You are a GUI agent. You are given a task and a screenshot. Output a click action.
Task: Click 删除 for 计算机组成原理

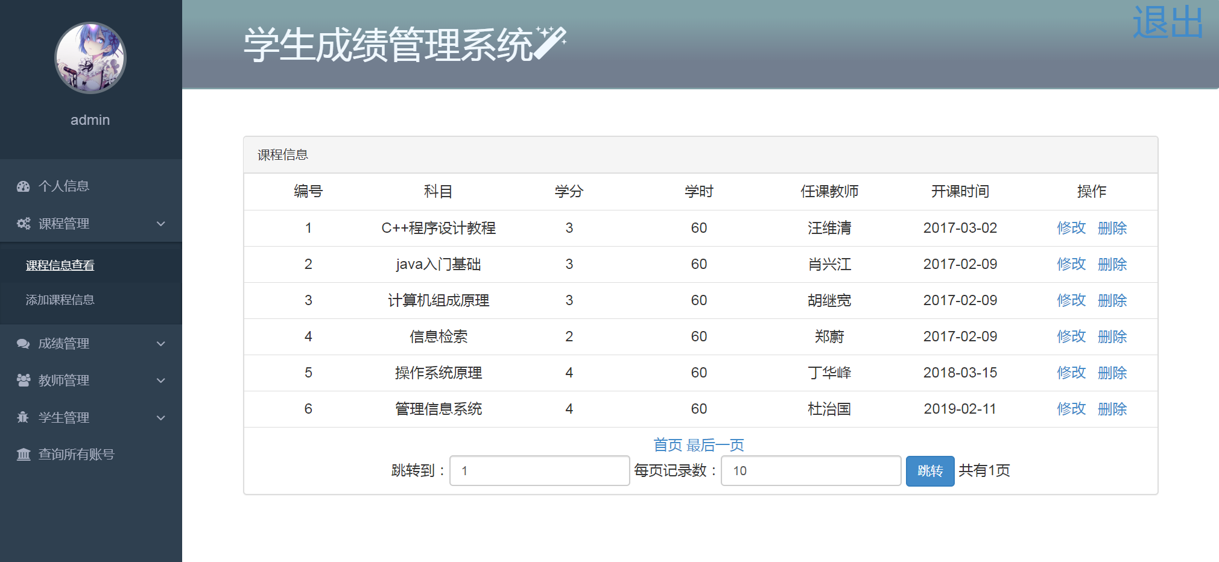[x=1112, y=300]
